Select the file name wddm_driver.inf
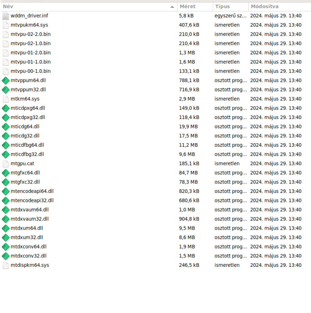 (x=29, y=16)
